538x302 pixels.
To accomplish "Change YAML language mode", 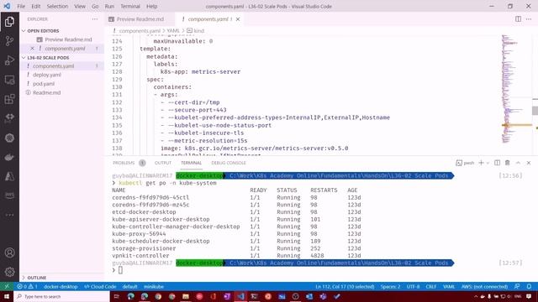I will point(449,287).
